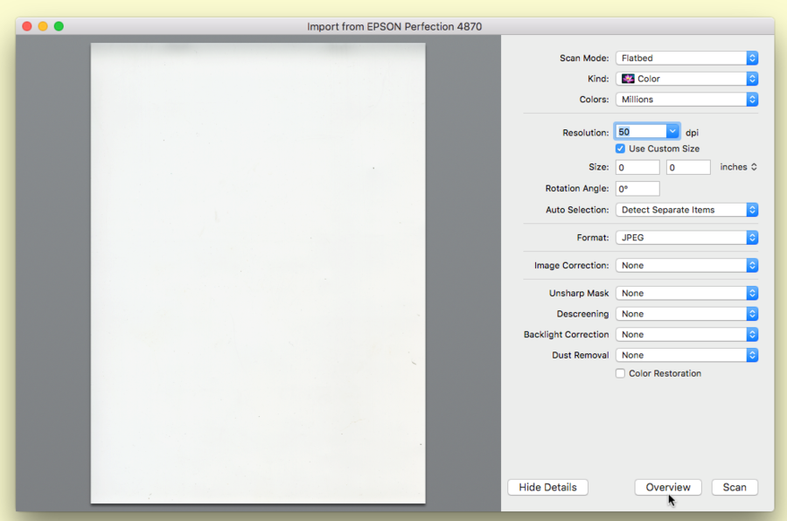Click the scanned page preview
Screen dimensions: 787x521
258,273
